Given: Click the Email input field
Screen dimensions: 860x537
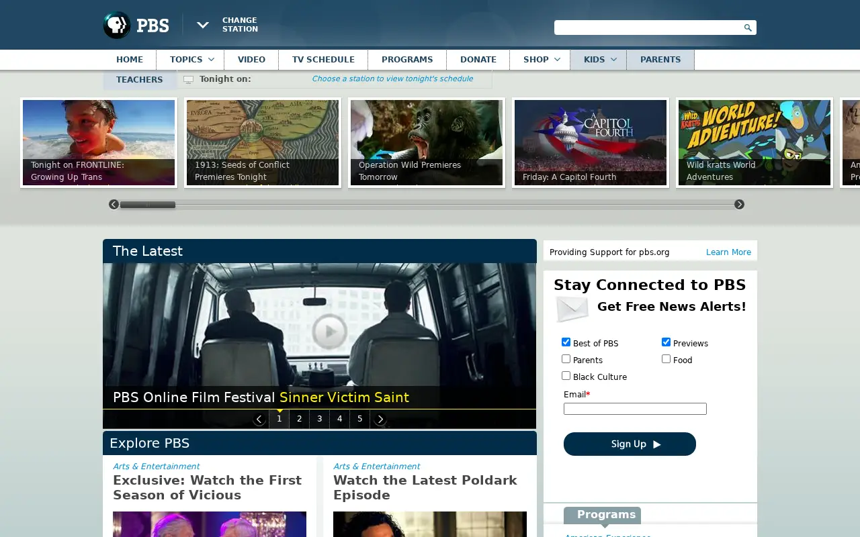Looking at the screenshot, I should point(635,409).
